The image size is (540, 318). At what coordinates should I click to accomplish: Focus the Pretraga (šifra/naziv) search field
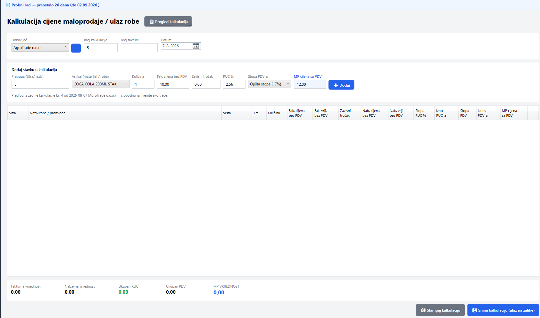pyautogui.click(x=40, y=84)
